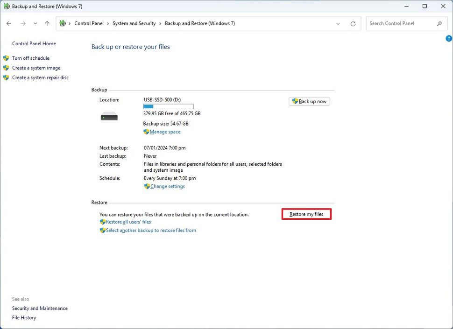Click the hard drive icon under Backup

(x=109, y=116)
